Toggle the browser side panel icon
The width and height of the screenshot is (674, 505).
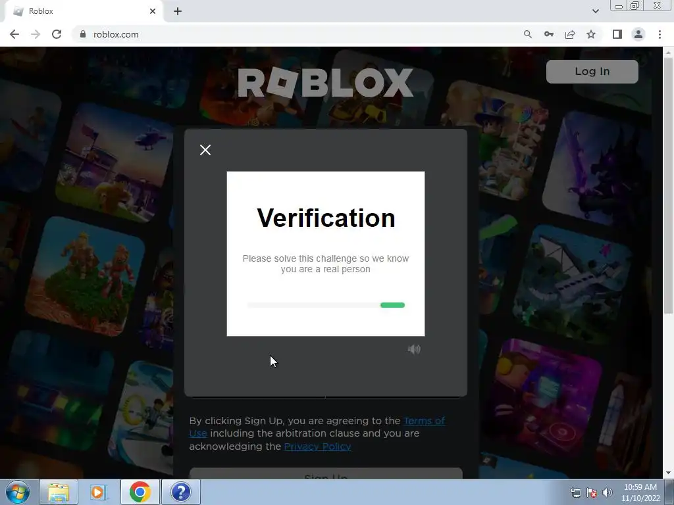click(617, 34)
